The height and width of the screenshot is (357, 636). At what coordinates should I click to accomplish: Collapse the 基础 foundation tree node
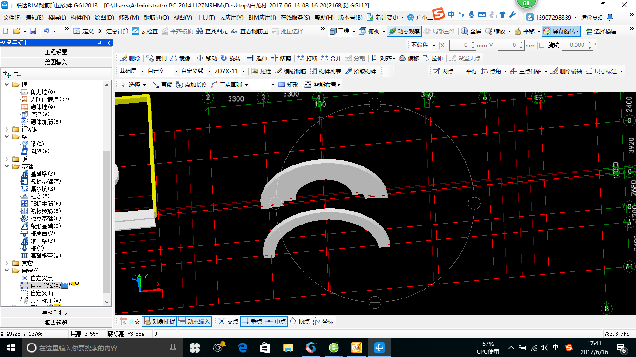[x=7, y=166]
